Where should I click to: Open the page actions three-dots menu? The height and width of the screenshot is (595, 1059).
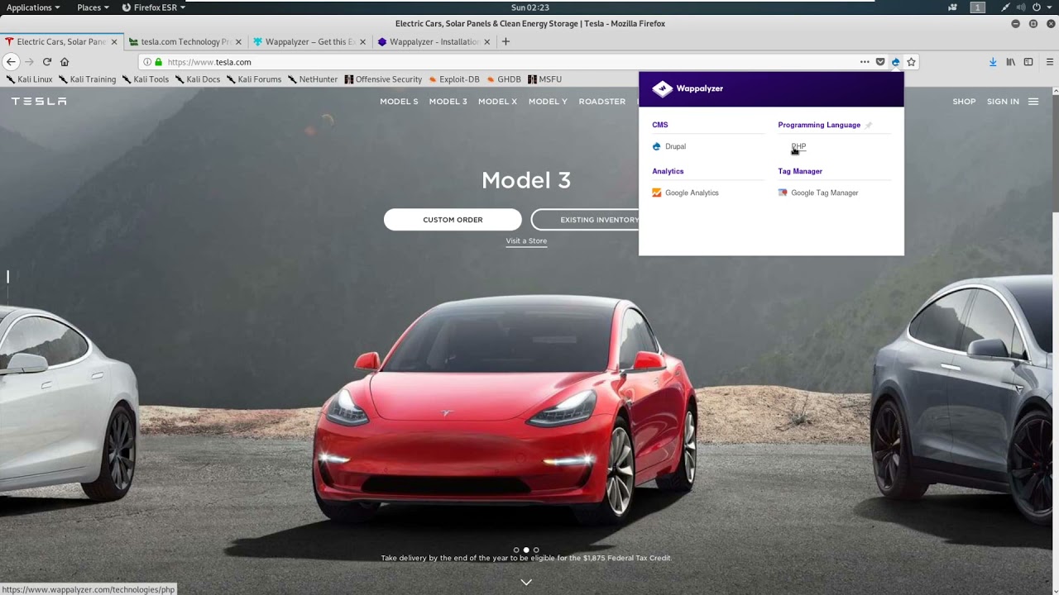[865, 62]
